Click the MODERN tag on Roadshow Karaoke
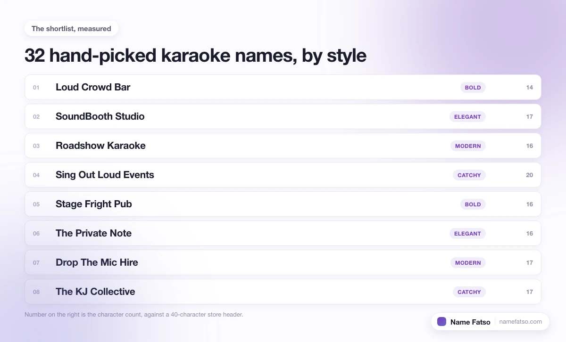The image size is (566, 342). click(468, 146)
